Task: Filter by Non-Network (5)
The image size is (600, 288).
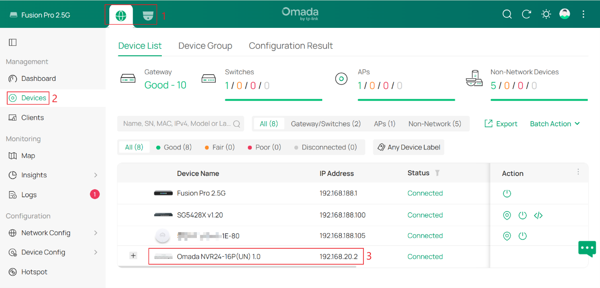Action: tap(435, 124)
